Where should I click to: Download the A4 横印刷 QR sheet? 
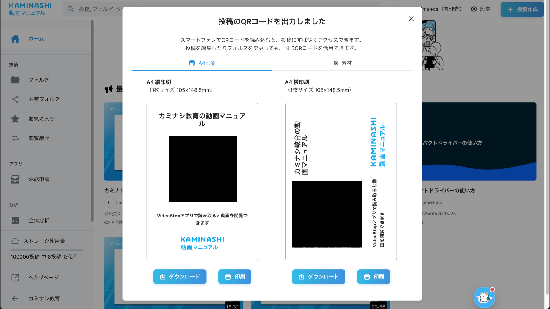click(x=319, y=277)
